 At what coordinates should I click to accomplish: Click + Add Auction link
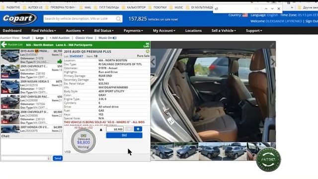click(60, 38)
